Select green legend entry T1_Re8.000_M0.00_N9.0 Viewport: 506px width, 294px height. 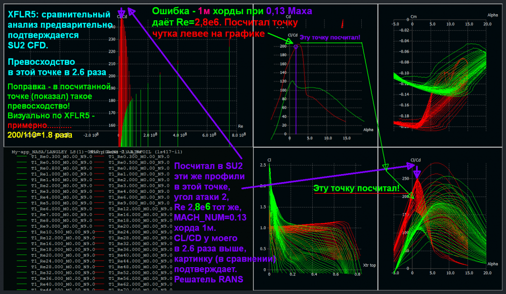62,221
